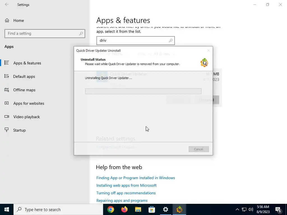Click the magnifier in Find a setting box

[x=81, y=34]
